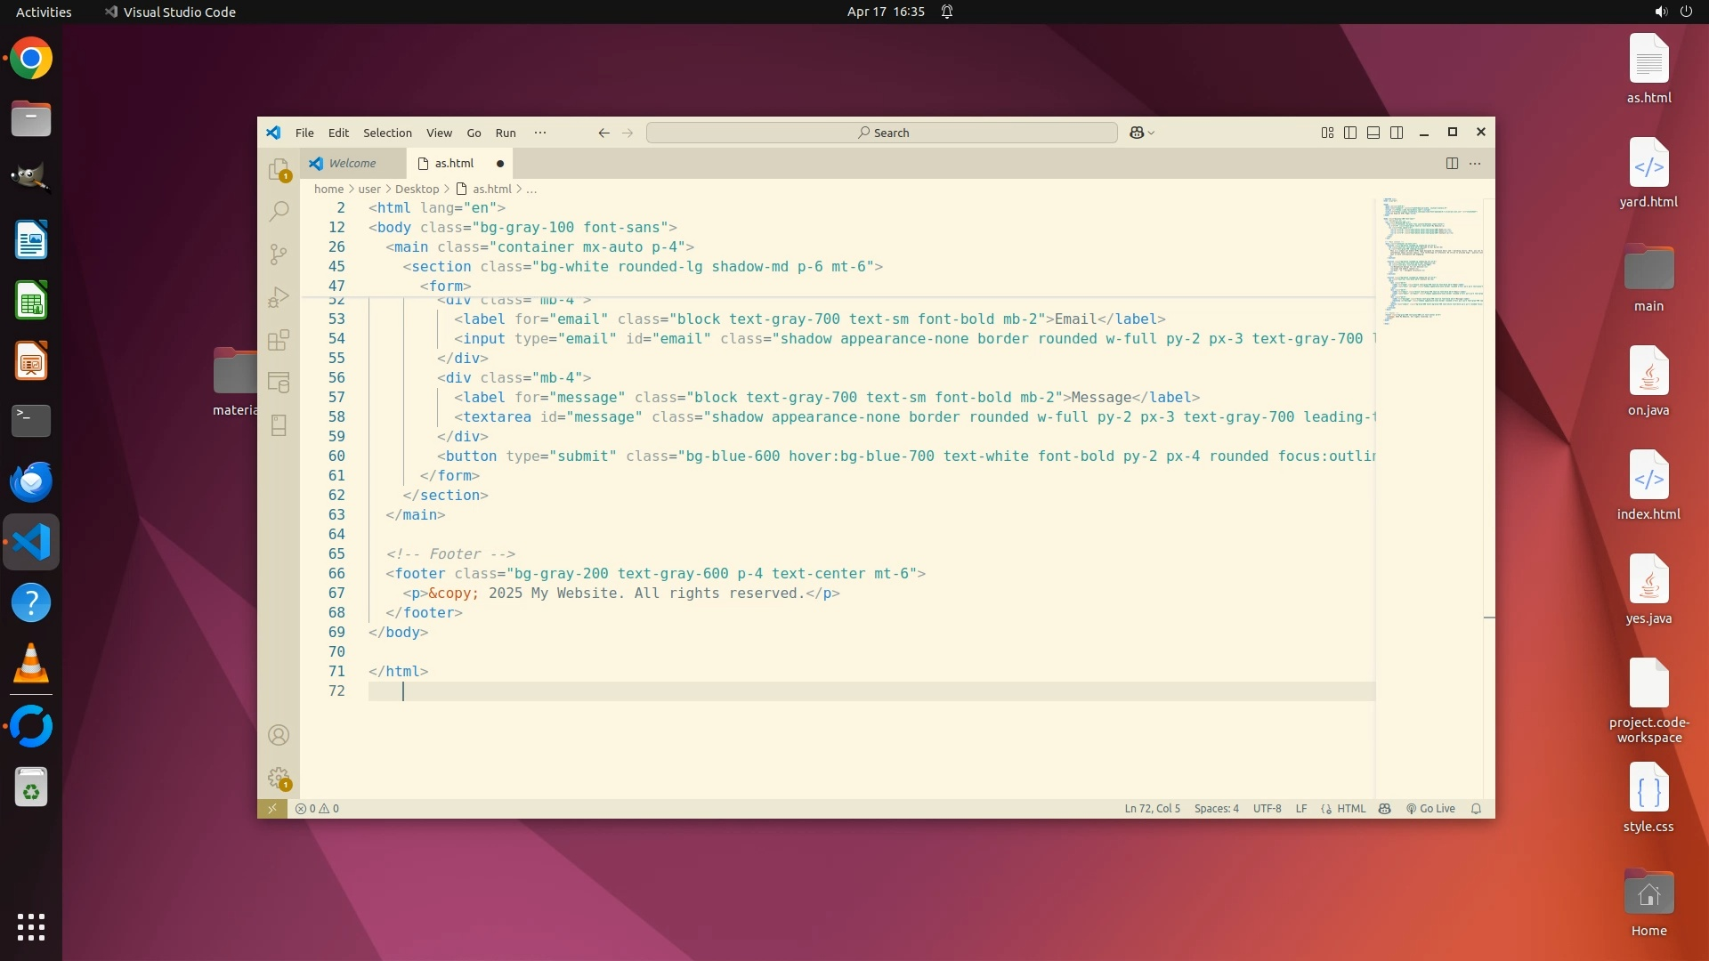Open the Selection menu
This screenshot has height=961, width=1709.
click(x=387, y=133)
